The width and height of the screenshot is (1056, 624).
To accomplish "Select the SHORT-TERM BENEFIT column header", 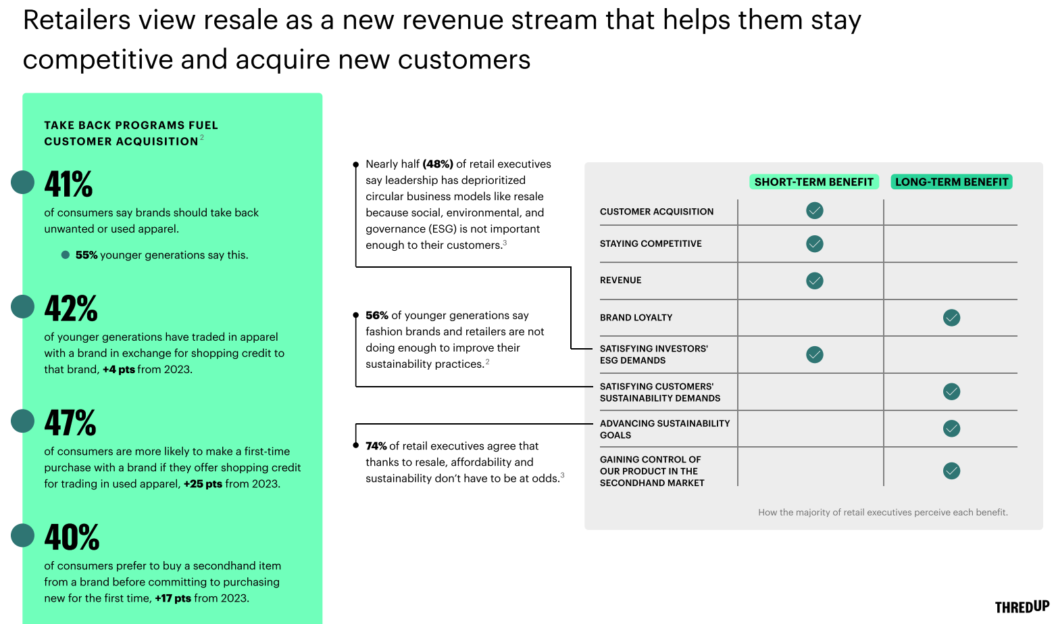I will 814,181.
